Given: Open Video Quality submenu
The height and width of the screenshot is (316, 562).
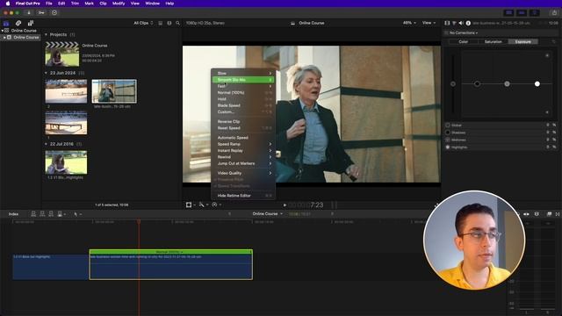Looking at the screenshot, I should [x=243, y=173].
